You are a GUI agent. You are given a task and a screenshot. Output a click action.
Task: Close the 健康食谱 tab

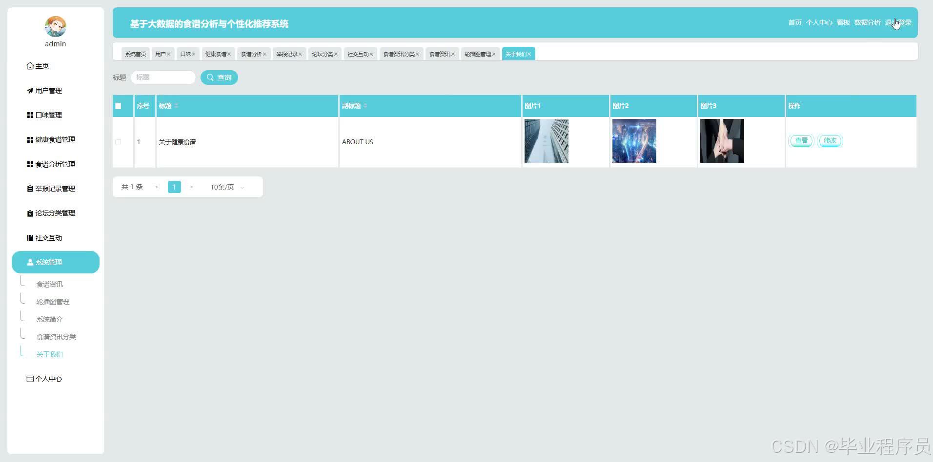pos(229,54)
